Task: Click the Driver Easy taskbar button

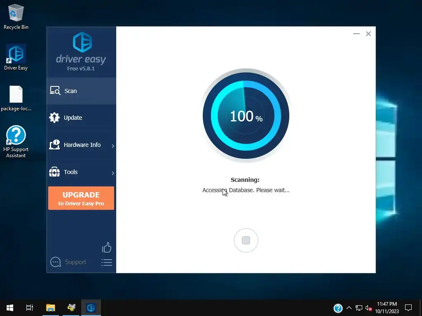Action: coord(91,308)
